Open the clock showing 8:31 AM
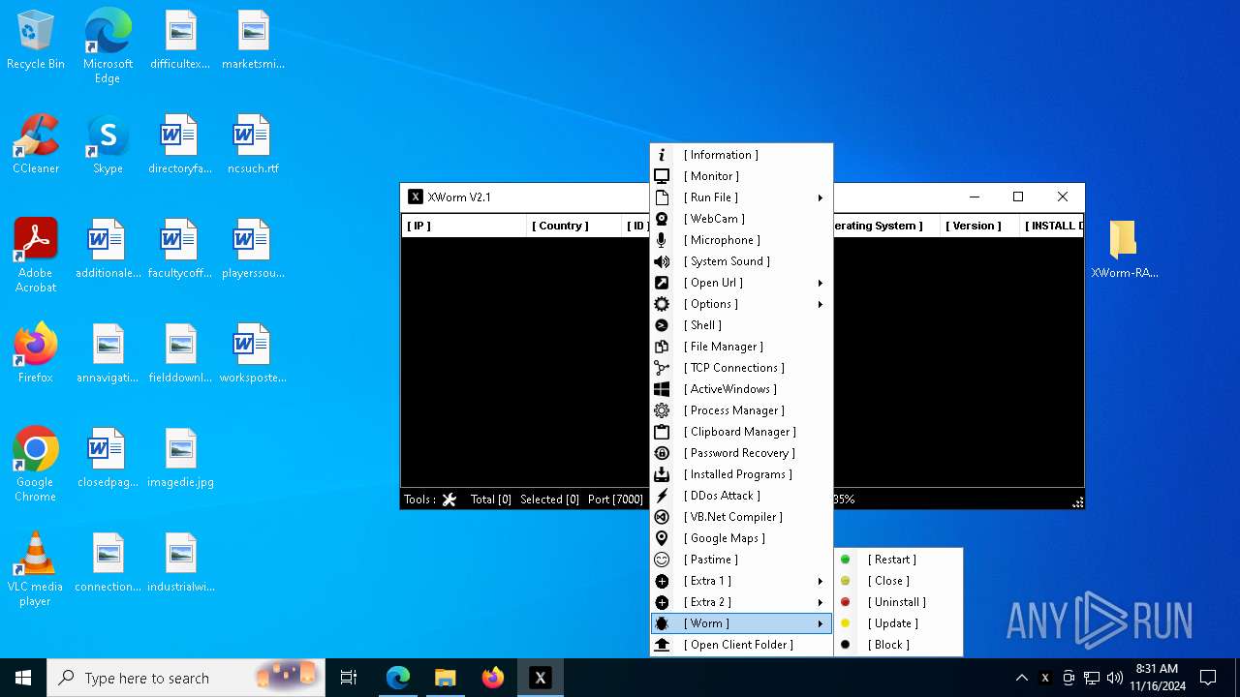This screenshot has height=697, width=1240. [x=1156, y=678]
